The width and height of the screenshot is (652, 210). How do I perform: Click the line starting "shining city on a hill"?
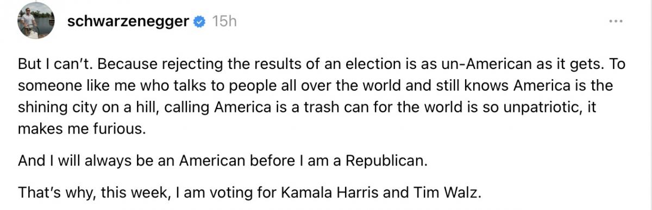[x=307, y=108]
